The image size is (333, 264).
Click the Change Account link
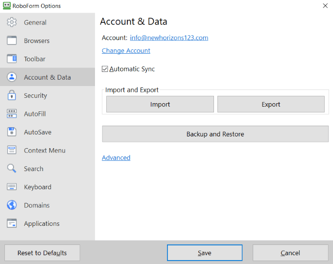click(126, 51)
